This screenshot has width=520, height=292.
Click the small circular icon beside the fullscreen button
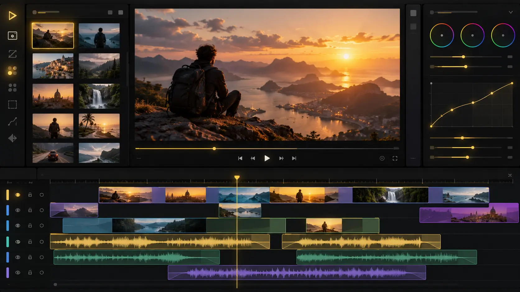(382, 158)
